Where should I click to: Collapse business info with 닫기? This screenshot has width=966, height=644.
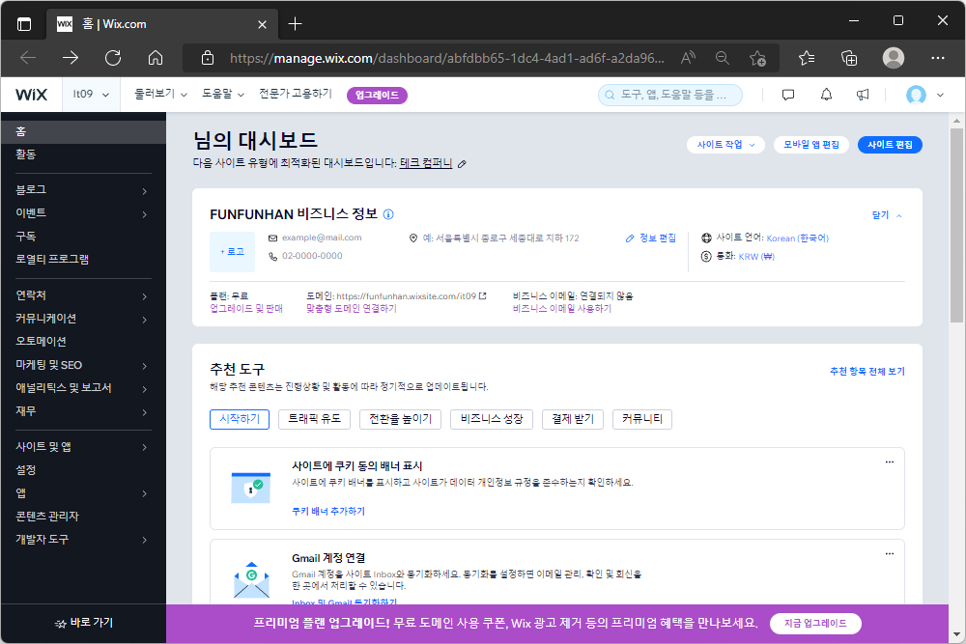point(887,215)
